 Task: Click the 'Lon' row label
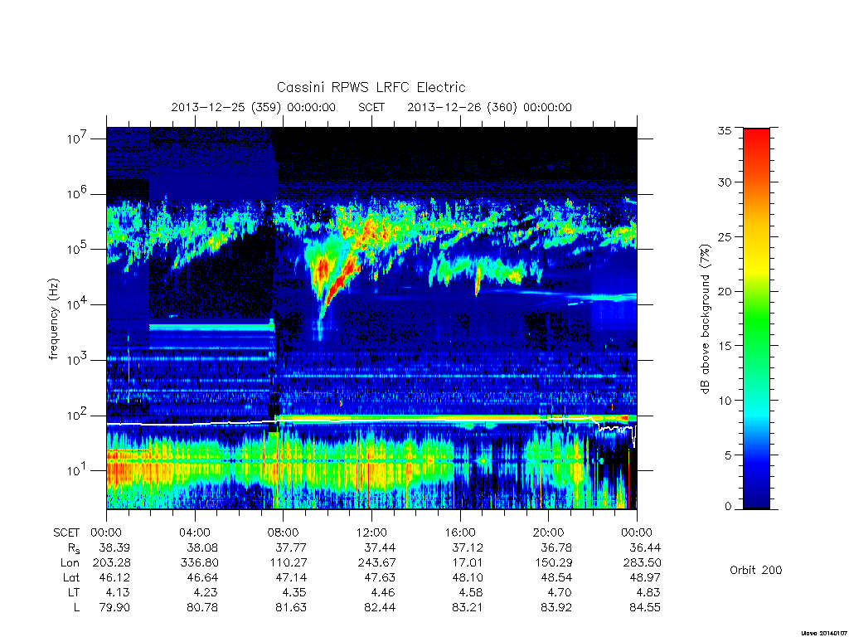click(70, 563)
